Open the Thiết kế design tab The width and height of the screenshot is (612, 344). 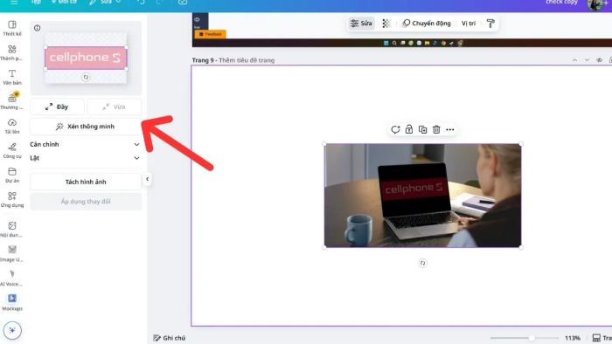(x=12, y=28)
